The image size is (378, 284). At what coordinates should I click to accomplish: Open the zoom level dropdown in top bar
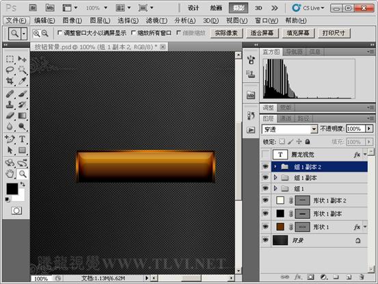click(x=105, y=8)
